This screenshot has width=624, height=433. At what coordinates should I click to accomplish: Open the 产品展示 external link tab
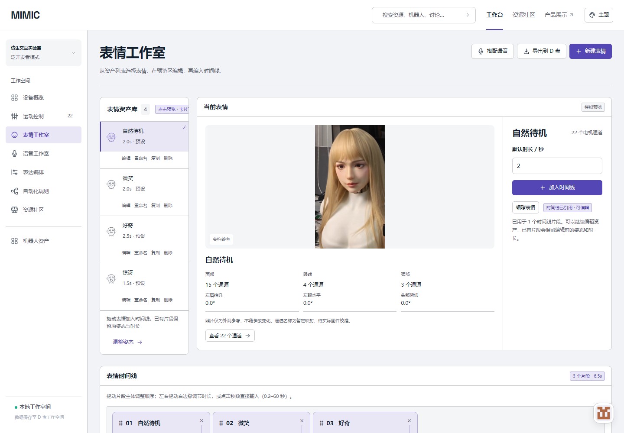[559, 15]
